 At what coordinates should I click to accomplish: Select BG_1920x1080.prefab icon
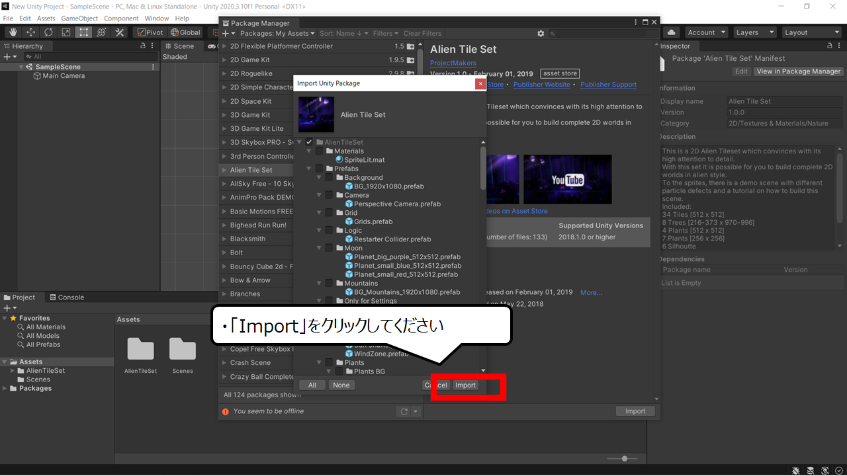coord(349,186)
